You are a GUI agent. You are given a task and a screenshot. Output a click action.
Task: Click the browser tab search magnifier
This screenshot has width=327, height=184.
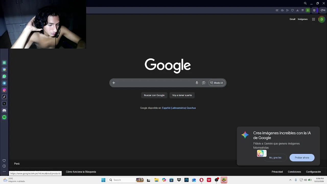[x=305, y=3]
